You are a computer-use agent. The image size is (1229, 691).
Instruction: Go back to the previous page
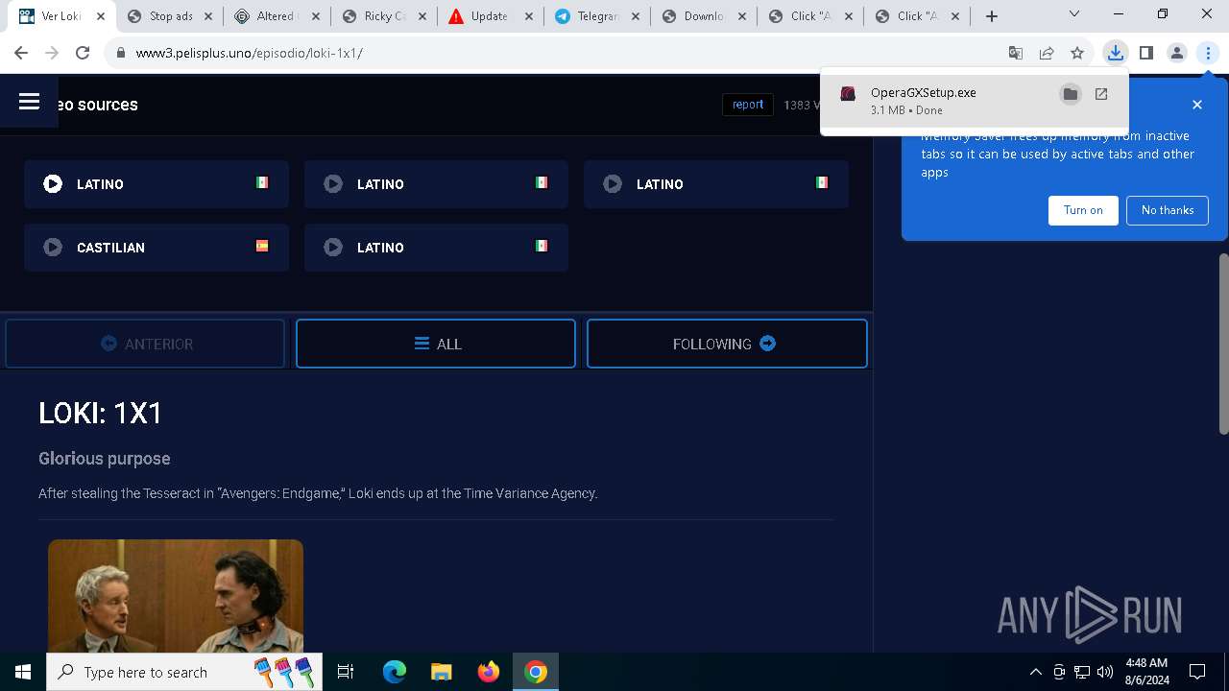point(21,53)
